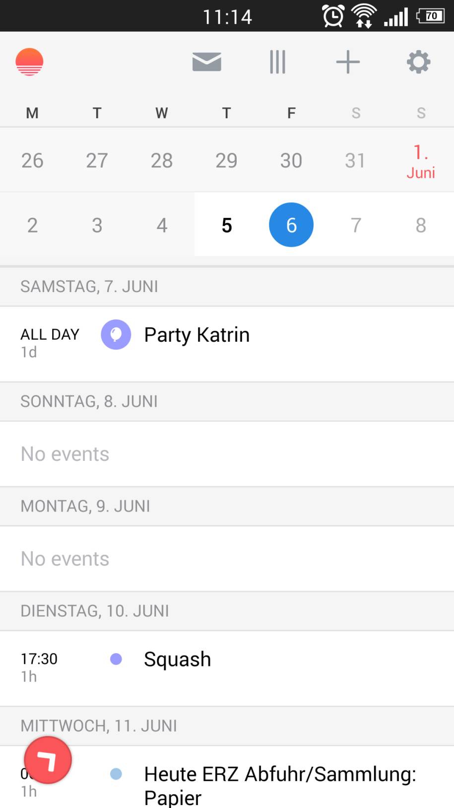Select June 6 in calendar
The width and height of the screenshot is (454, 808).
click(291, 225)
